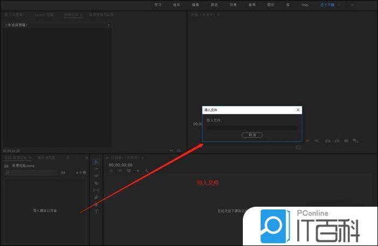Select the 节目 (无序列) tab
The image size is (378, 246).
[x=203, y=15]
